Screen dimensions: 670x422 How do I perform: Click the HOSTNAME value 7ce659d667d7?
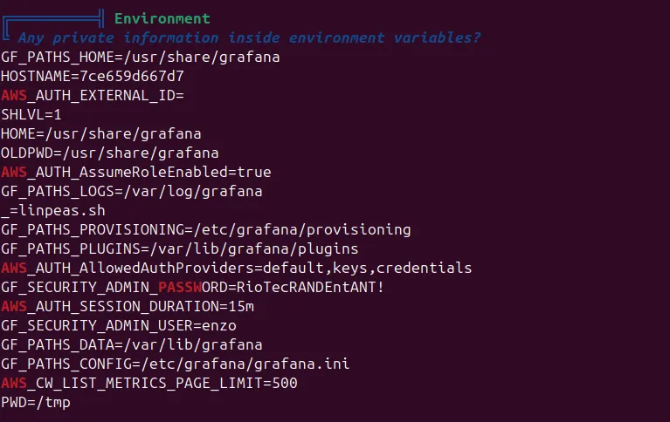point(131,76)
